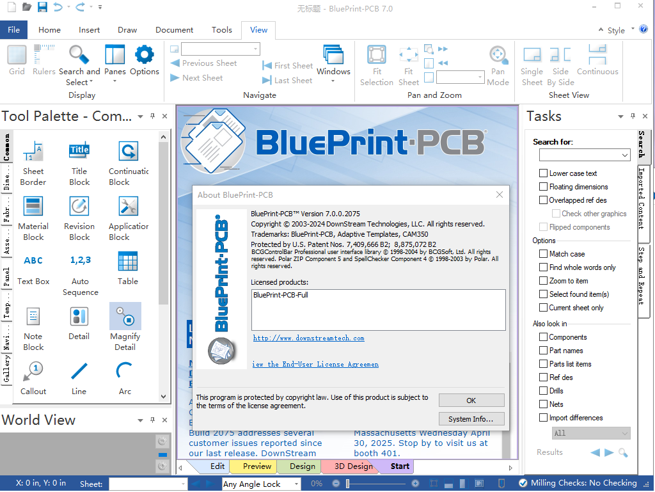Select the Sheet Border tool
This screenshot has width=655, height=492.
click(x=33, y=152)
